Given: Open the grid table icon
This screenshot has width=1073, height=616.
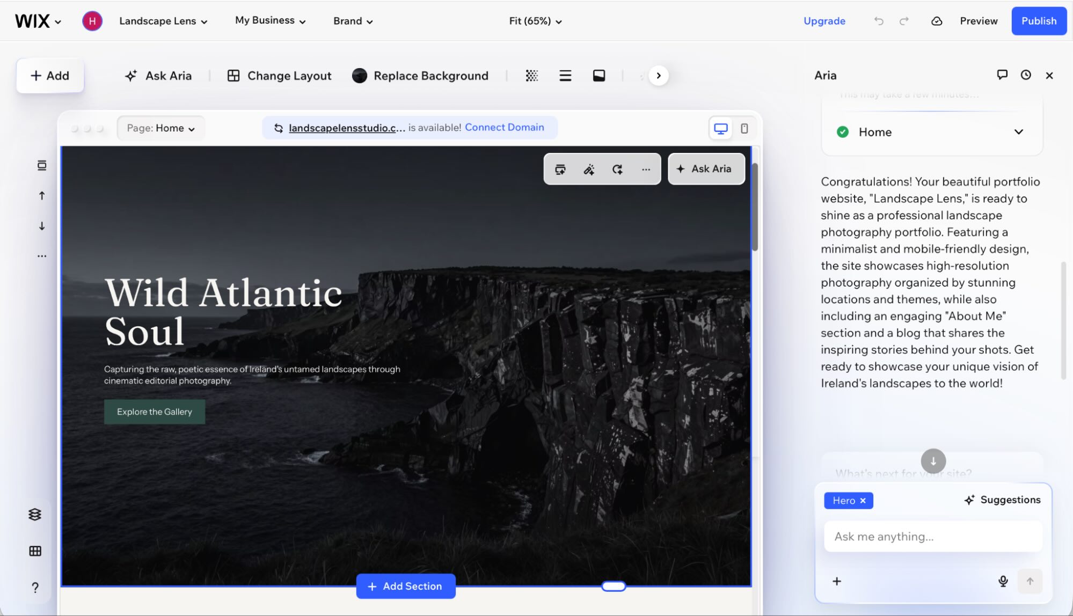Looking at the screenshot, I should pos(35,551).
